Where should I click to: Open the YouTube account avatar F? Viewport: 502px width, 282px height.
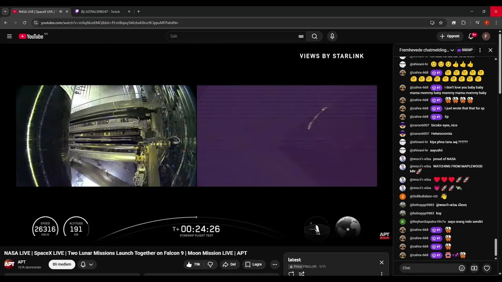tap(486, 36)
